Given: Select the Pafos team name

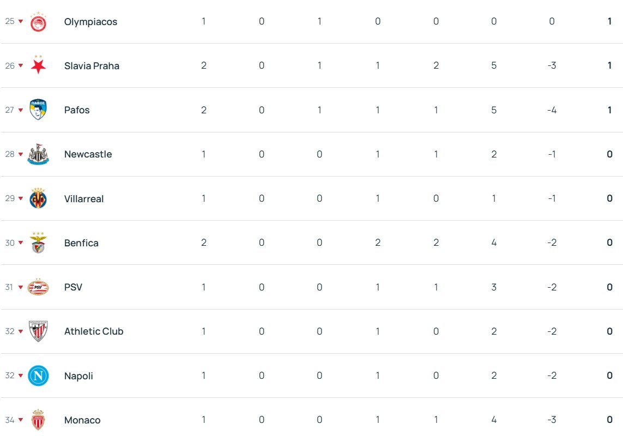Looking at the screenshot, I should (x=77, y=110).
